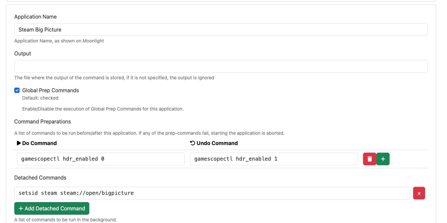This screenshot has height=223, width=447.
Task: Click the Add Detached Command button
Action: click(52, 208)
